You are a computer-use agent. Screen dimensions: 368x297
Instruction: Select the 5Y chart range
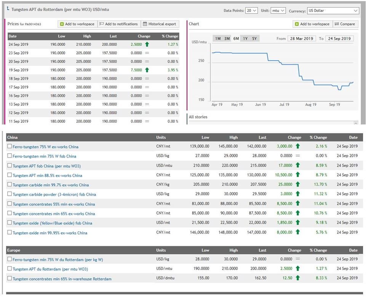[x=254, y=39]
